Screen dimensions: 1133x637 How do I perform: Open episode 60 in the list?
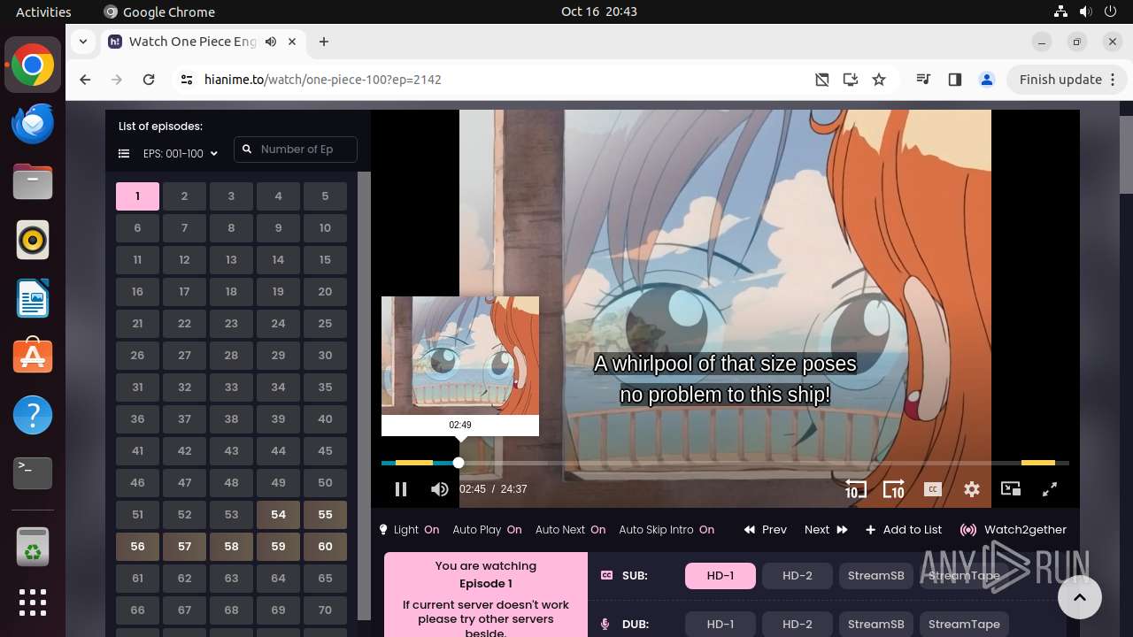pos(325,547)
